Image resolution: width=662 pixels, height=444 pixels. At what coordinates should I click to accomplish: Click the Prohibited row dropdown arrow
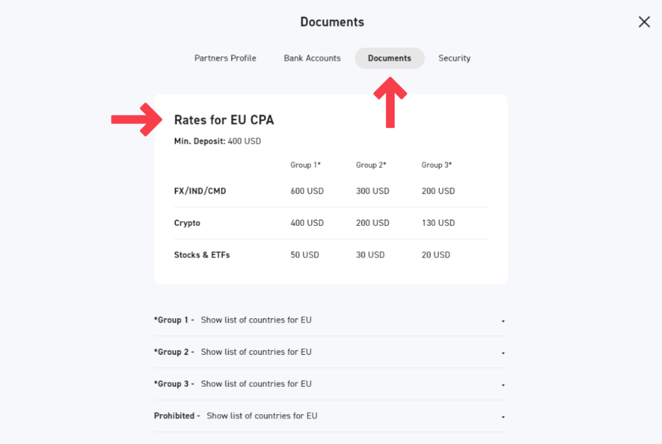[503, 417]
